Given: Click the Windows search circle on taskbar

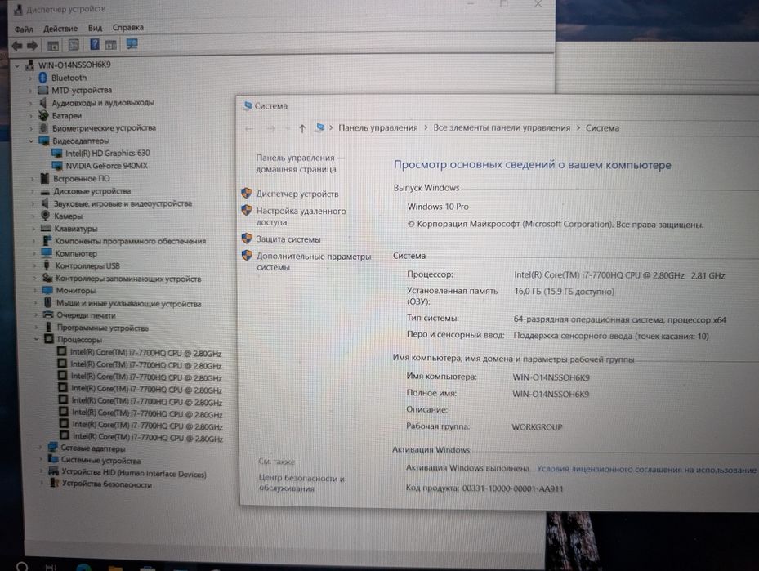Looking at the screenshot, I should [22, 566].
